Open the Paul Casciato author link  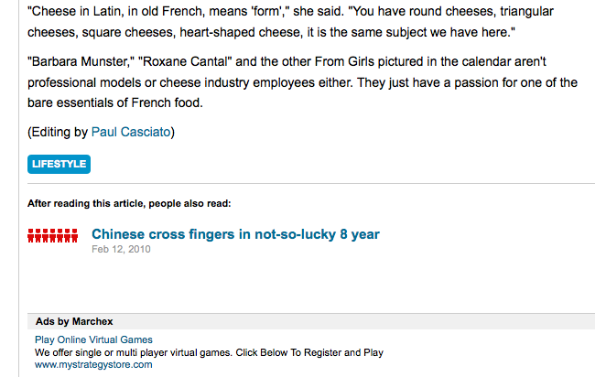coord(130,133)
